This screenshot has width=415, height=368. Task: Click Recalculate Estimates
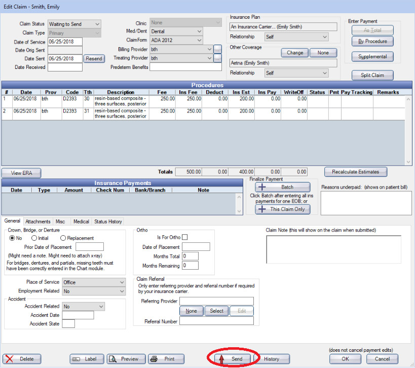[355, 172]
